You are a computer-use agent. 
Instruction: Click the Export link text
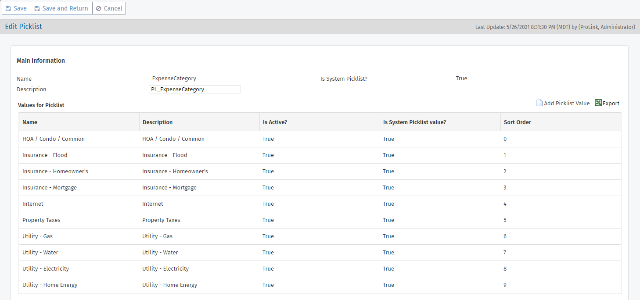[611, 104]
